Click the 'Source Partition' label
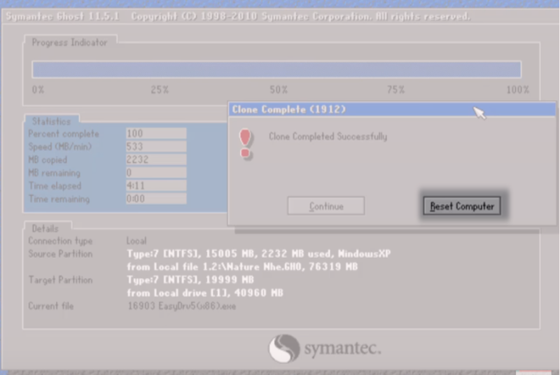 pyautogui.click(x=60, y=254)
